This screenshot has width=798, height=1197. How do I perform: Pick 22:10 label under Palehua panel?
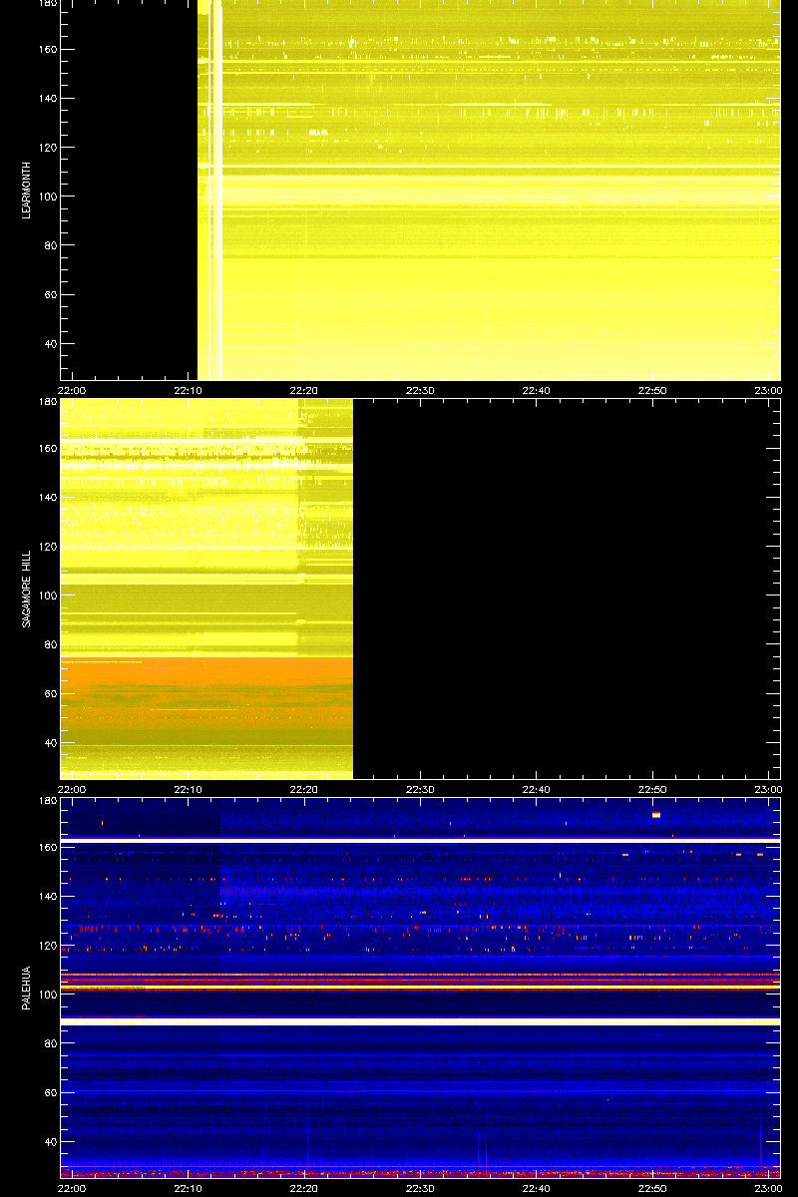pos(189,1187)
